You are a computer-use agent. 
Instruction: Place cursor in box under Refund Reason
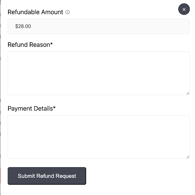pyautogui.click(x=99, y=73)
